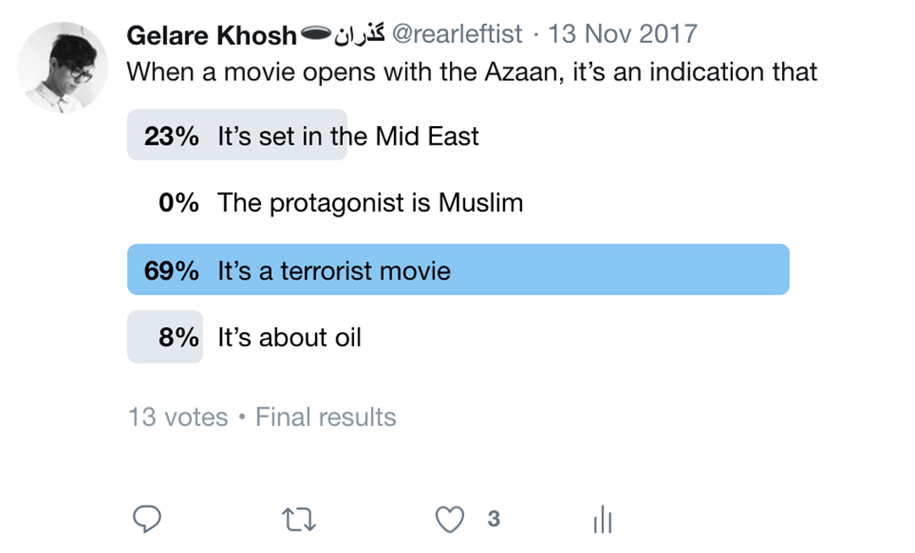Image resolution: width=915 pixels, height=553 pixels.
Task: Select "The protagonist is Muslim" poll option
Action: (370, 203)
